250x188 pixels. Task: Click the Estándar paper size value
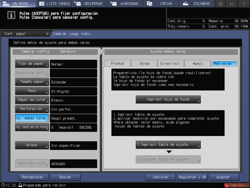pos(74,82)
